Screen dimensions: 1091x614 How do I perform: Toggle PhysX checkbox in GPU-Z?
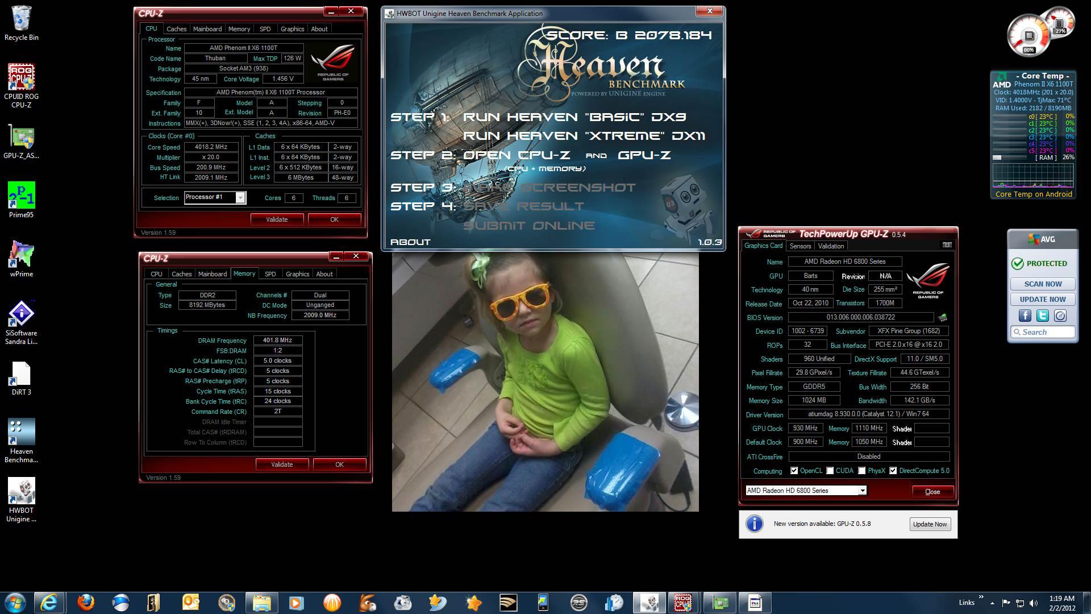coord(862,471)
